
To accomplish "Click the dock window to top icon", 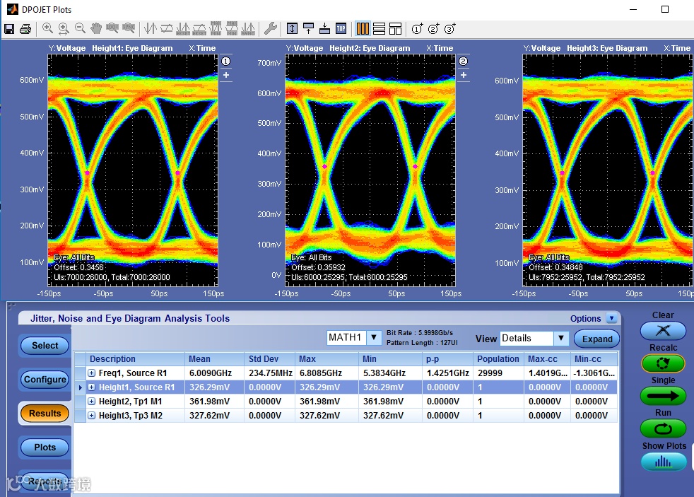I will 309,29.
